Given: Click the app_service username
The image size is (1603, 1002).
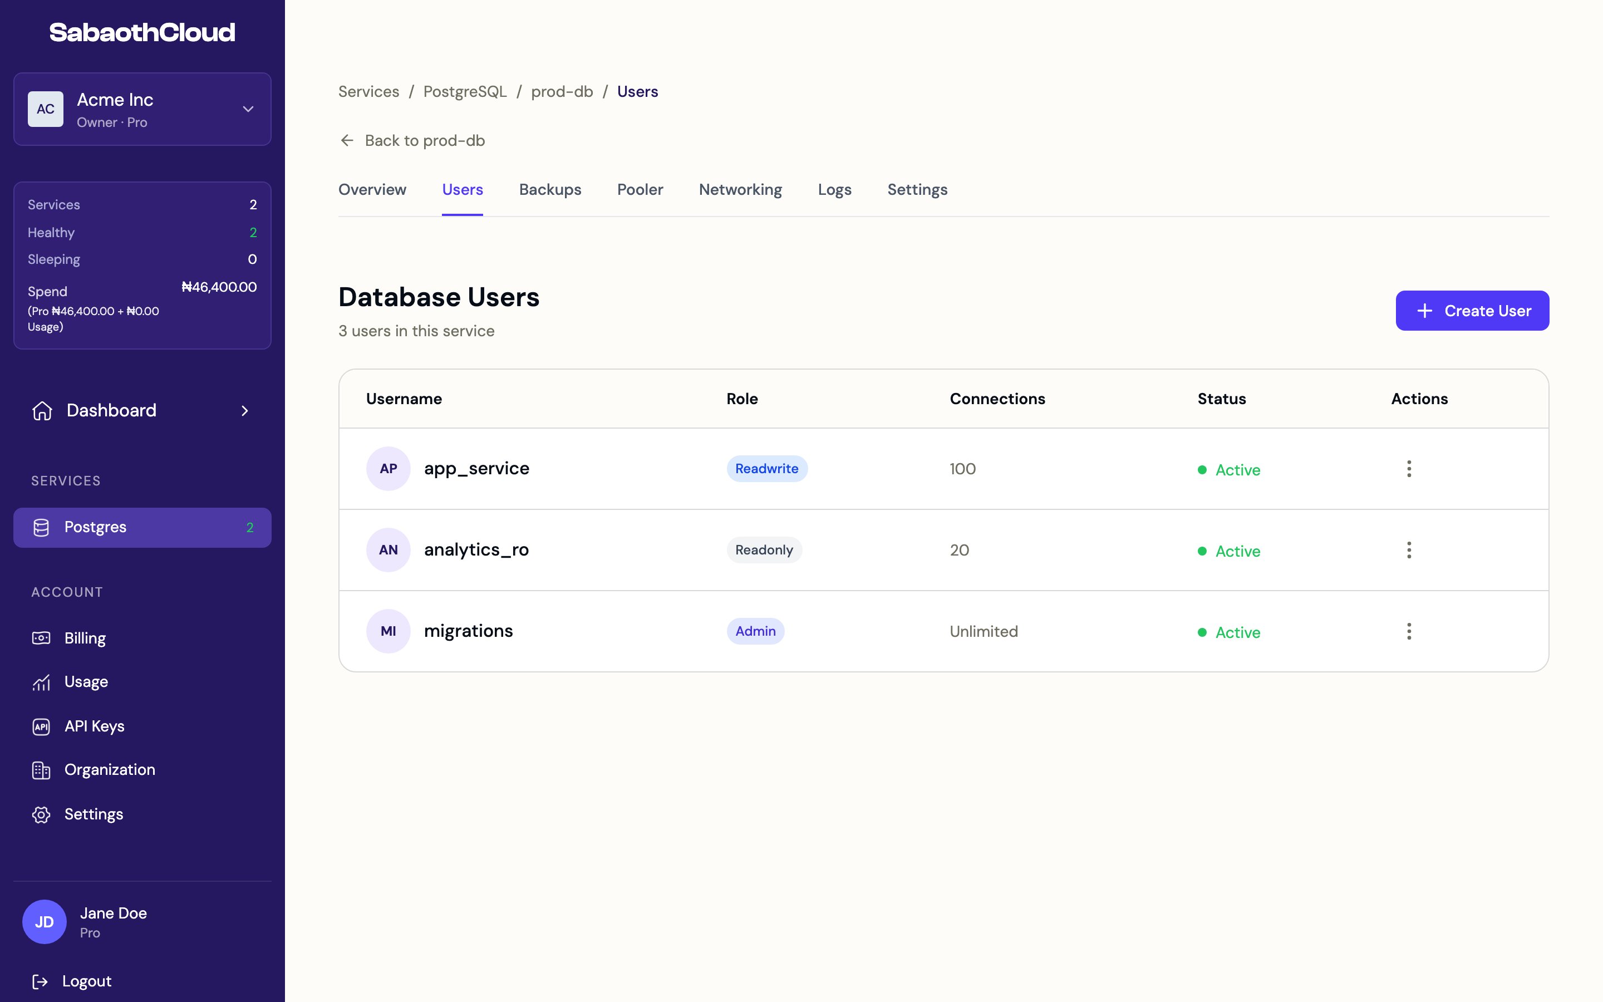Looking at the screenshot, I should tap(477, 469).
